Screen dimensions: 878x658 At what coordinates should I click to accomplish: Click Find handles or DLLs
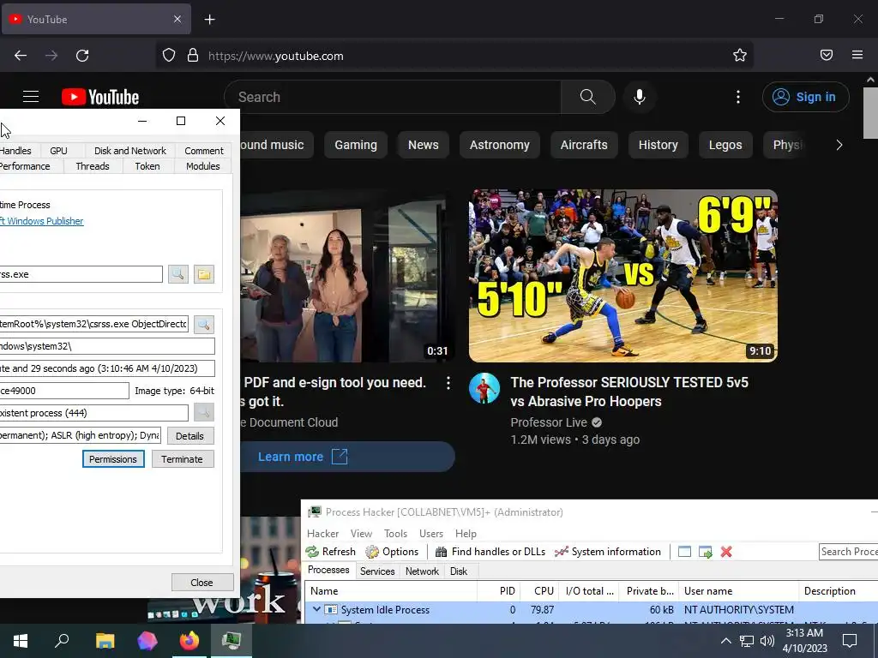coord(490,552)
